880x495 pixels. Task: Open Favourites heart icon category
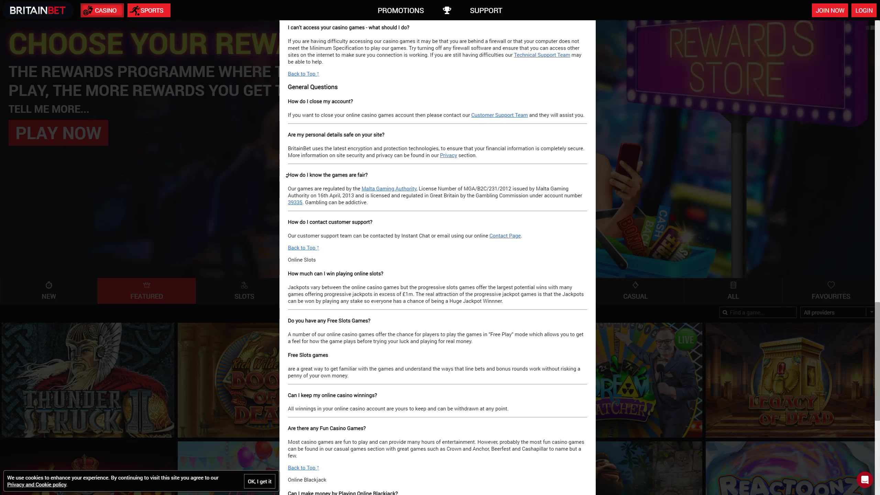pos(830,285)
